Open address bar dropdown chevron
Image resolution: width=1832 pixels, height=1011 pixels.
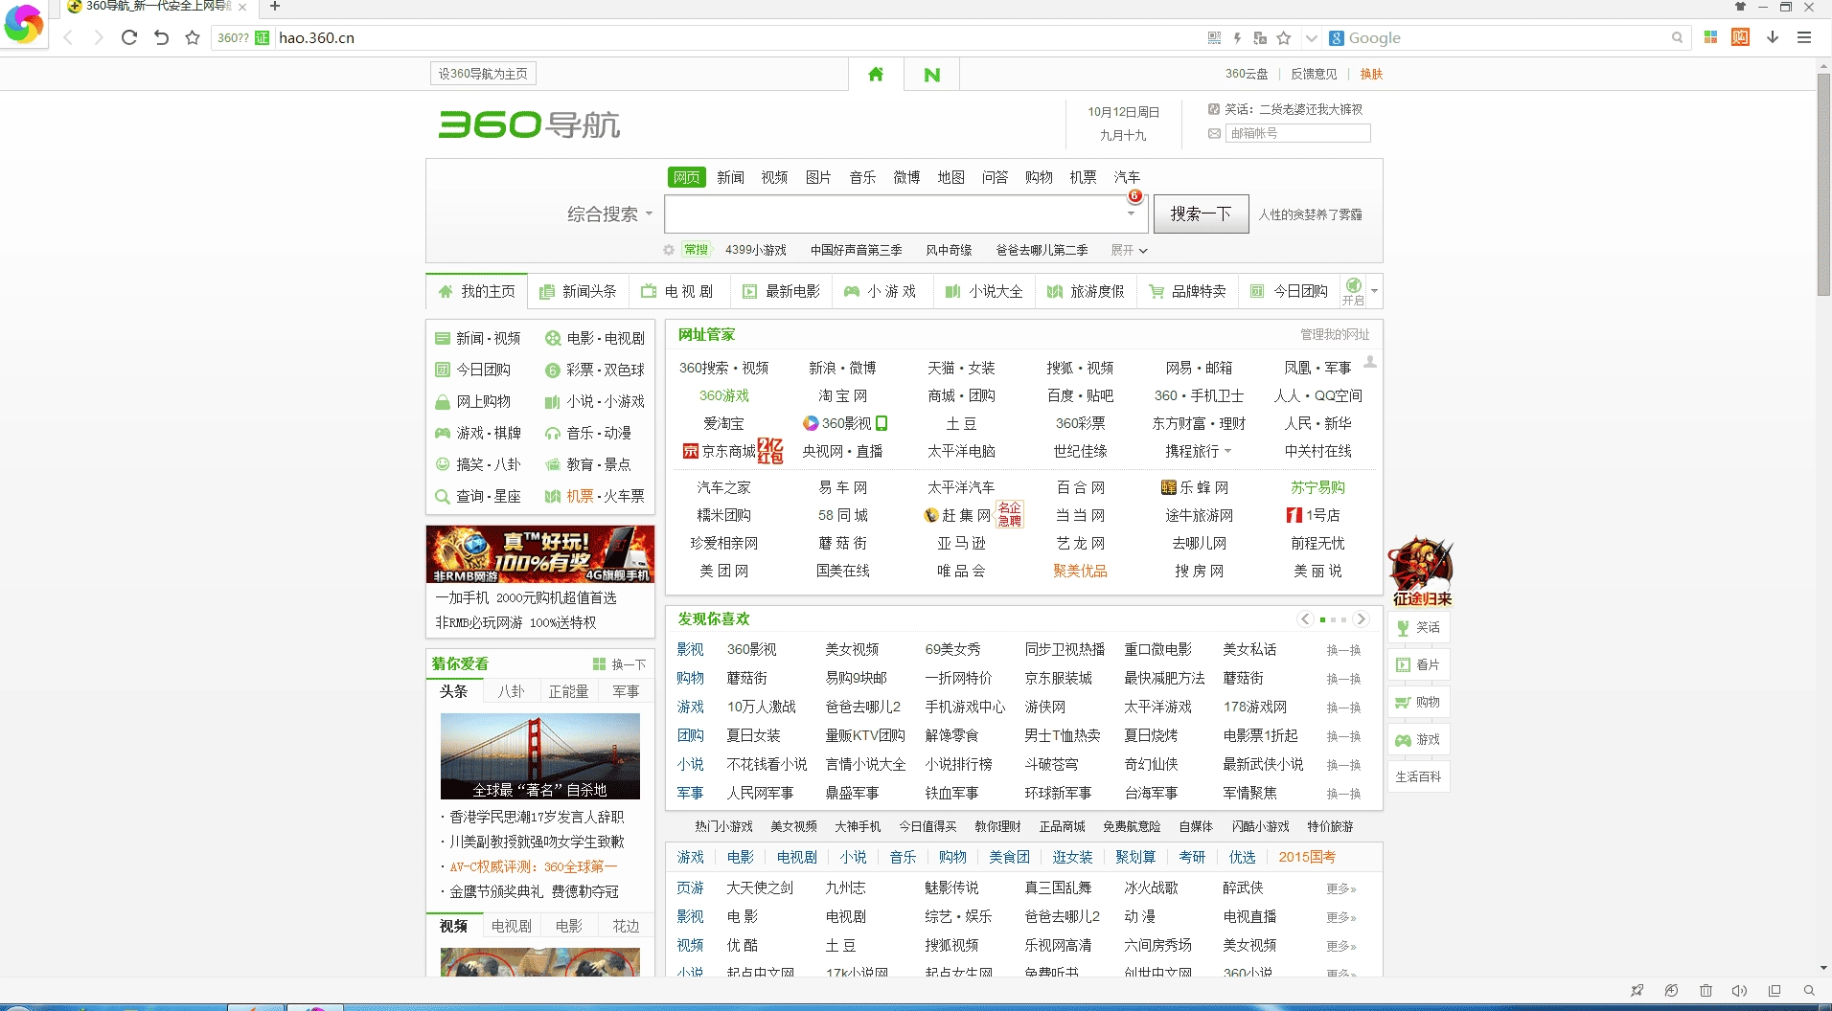click(1311, 37)
